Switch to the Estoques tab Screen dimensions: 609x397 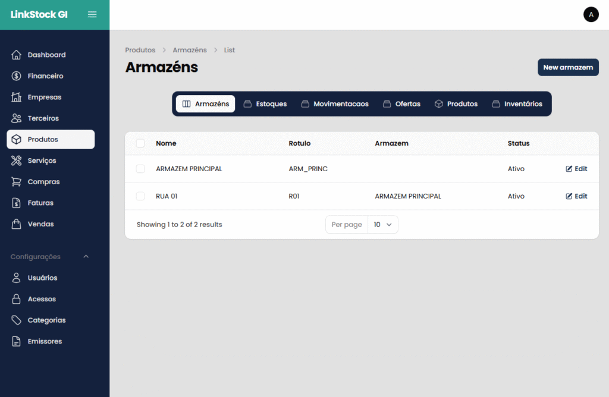pos(265,104)
